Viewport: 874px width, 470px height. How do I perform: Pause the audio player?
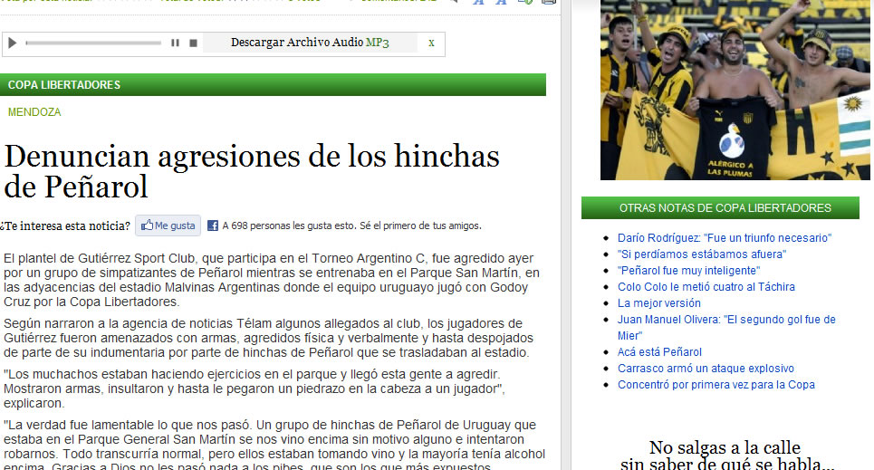pyautogui.click(x=176, y=43)
